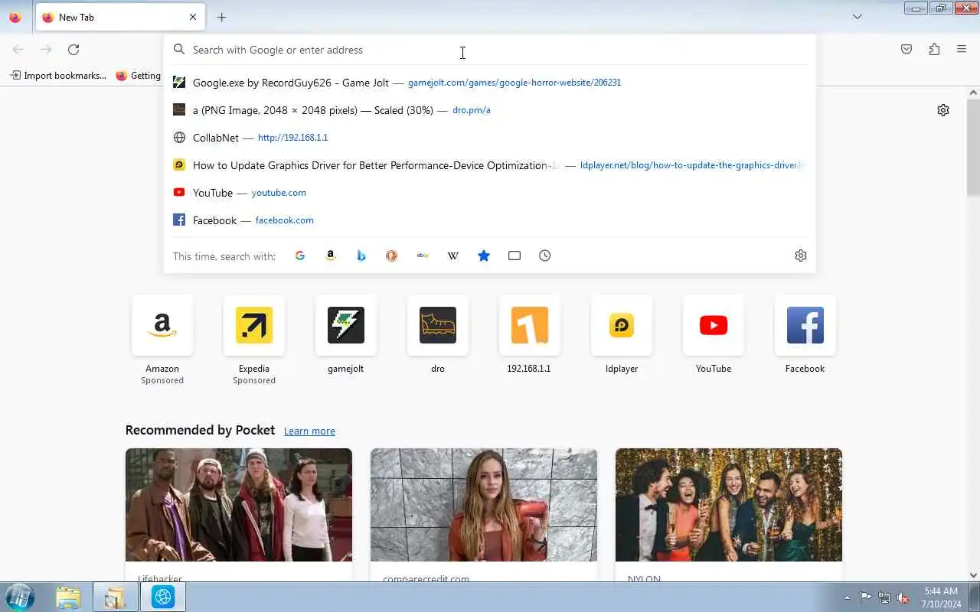Close the New Tab tab

coord(193,17)
